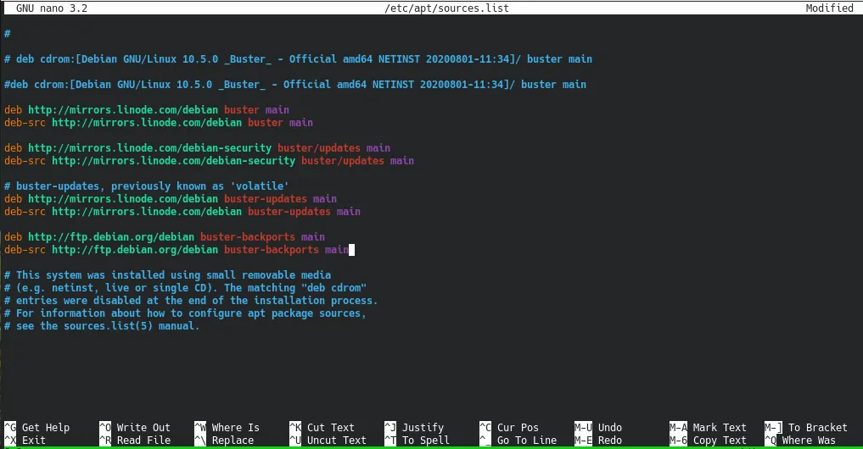Click the 'deb' mirrors.linode.com/debian buster main line
Image resolution: width=863 pixels, height=449 pixels.
[x=147, y=110]
